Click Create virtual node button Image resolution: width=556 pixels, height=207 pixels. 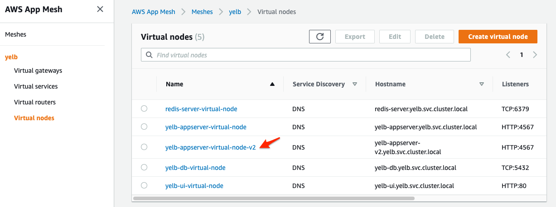click(498, 37)
